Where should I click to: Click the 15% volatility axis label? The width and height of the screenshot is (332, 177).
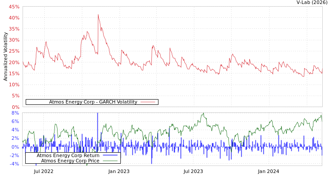pyautogui.click(x=14, y=73)
